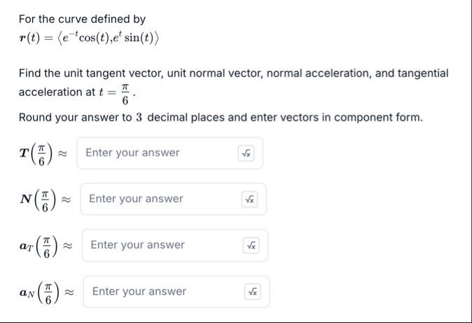This screenshot has height=323, width=472.
Task: Click the 'Find the unit tangent vector' instruction
Action: tap(232, 73)
